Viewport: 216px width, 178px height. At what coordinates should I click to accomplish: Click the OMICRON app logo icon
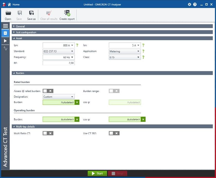tap(4, 4)
